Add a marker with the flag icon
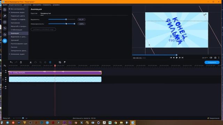 (x=65, y=62)
